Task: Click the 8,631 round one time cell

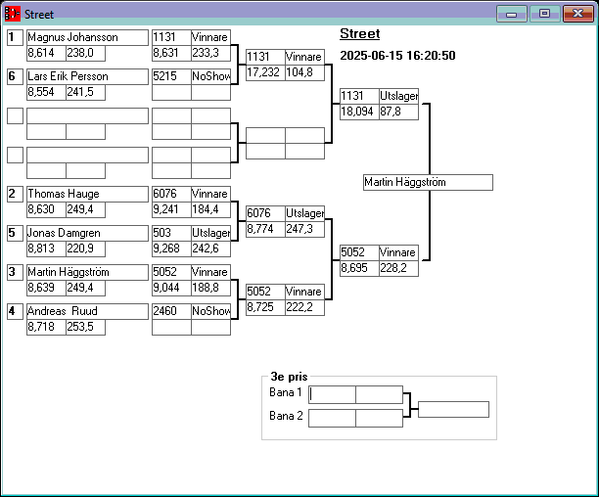Action: (x=171, y=53)
